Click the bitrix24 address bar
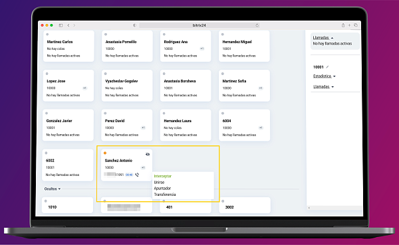 coord(199,25)
